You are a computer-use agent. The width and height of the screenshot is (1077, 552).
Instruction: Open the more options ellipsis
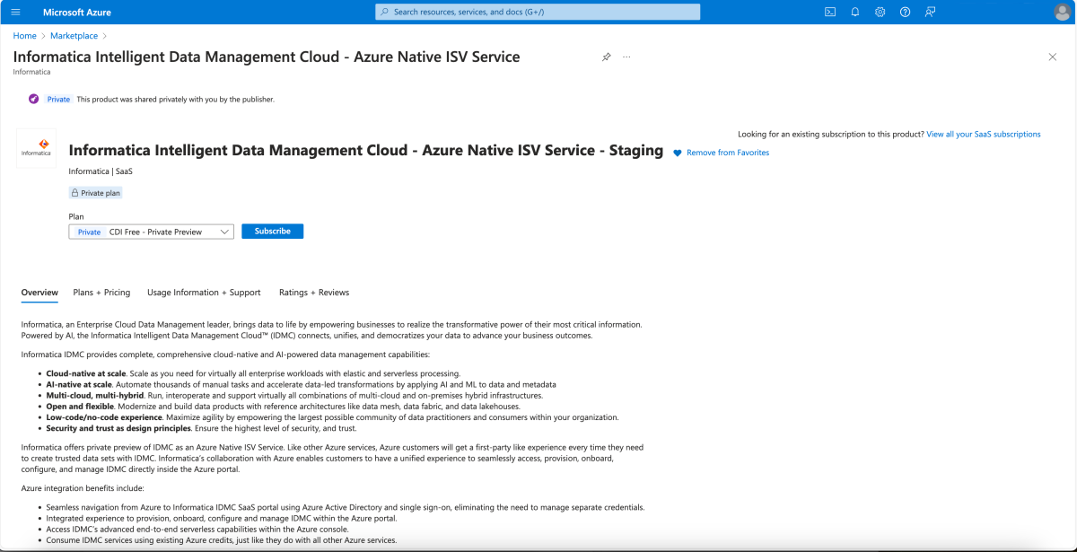pos(626,57)
